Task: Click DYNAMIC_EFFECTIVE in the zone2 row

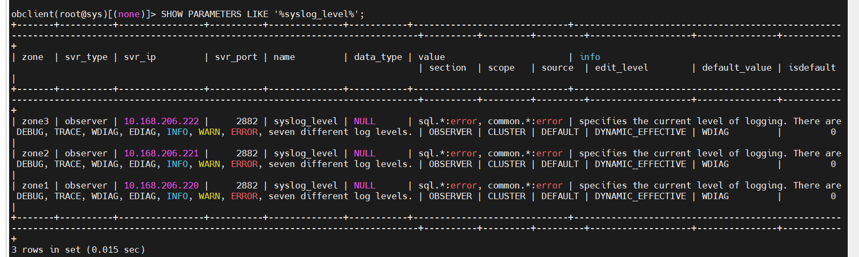Action: coord(641,164)
